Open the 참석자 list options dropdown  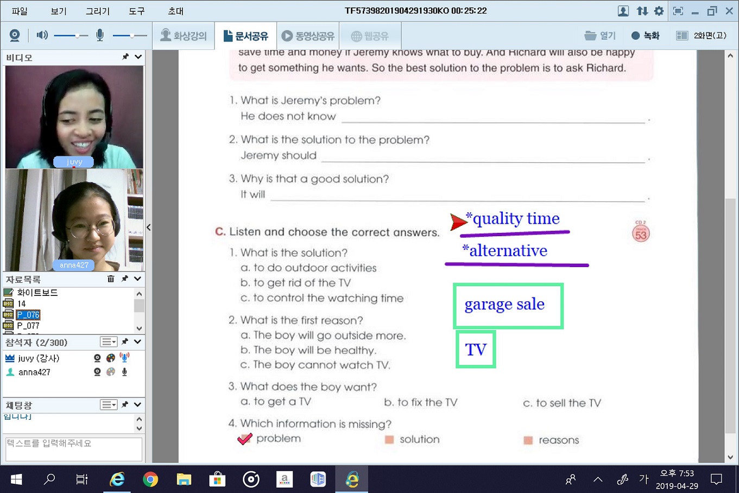click(x=109, y=342)
